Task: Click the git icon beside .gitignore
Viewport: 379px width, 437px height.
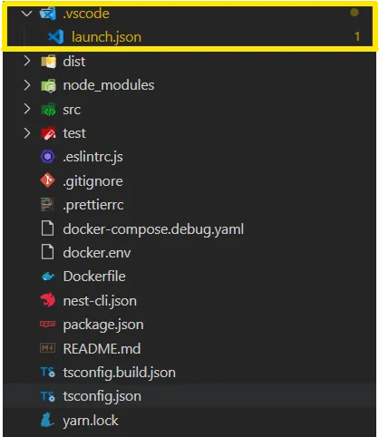Action: coord(48,180)
